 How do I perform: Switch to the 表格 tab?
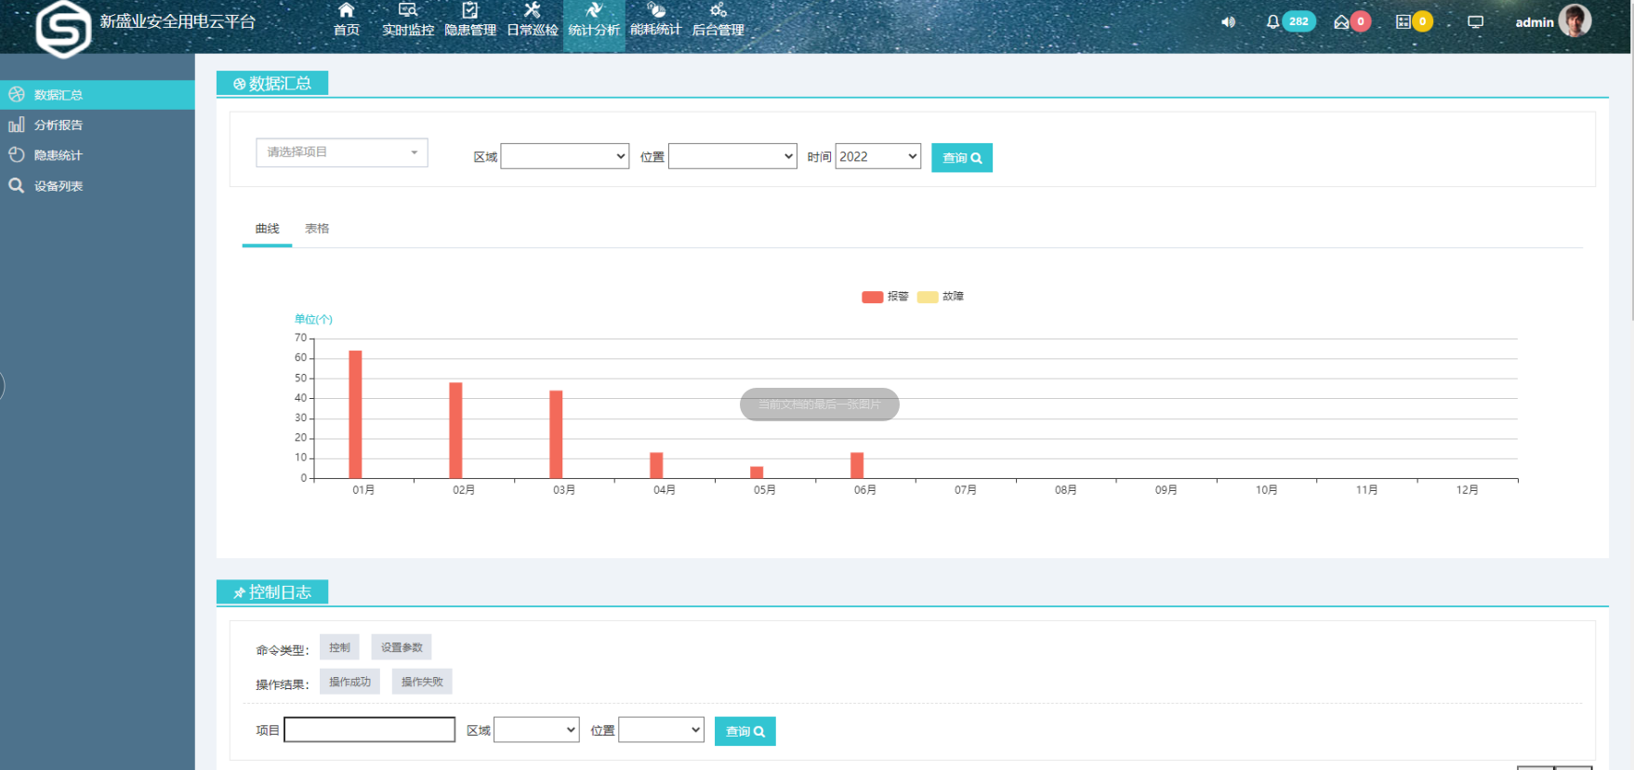pyautogui.click(x=317, y=229)
